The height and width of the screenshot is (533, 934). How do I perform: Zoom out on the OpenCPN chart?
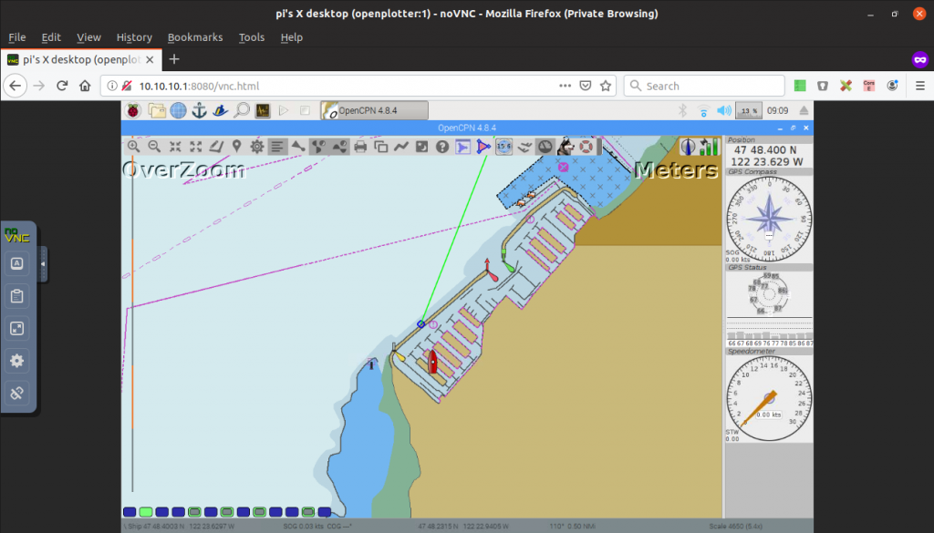click(154, 147)
